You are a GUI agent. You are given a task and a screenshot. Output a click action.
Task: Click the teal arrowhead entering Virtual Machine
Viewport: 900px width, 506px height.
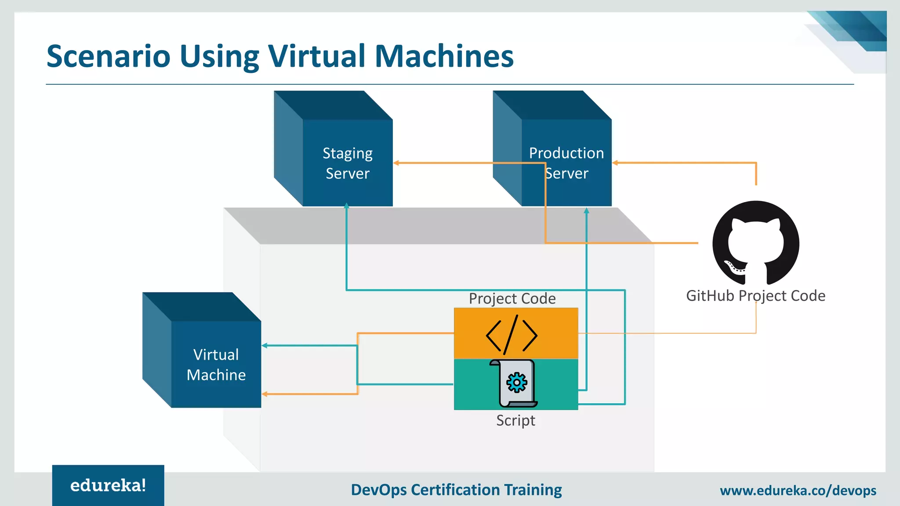click(265, 346)
